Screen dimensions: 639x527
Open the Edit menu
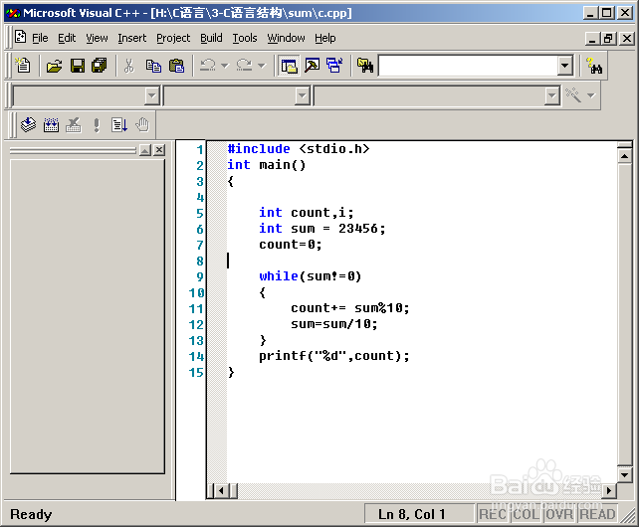pyautogui.click(x=67, y=38)
